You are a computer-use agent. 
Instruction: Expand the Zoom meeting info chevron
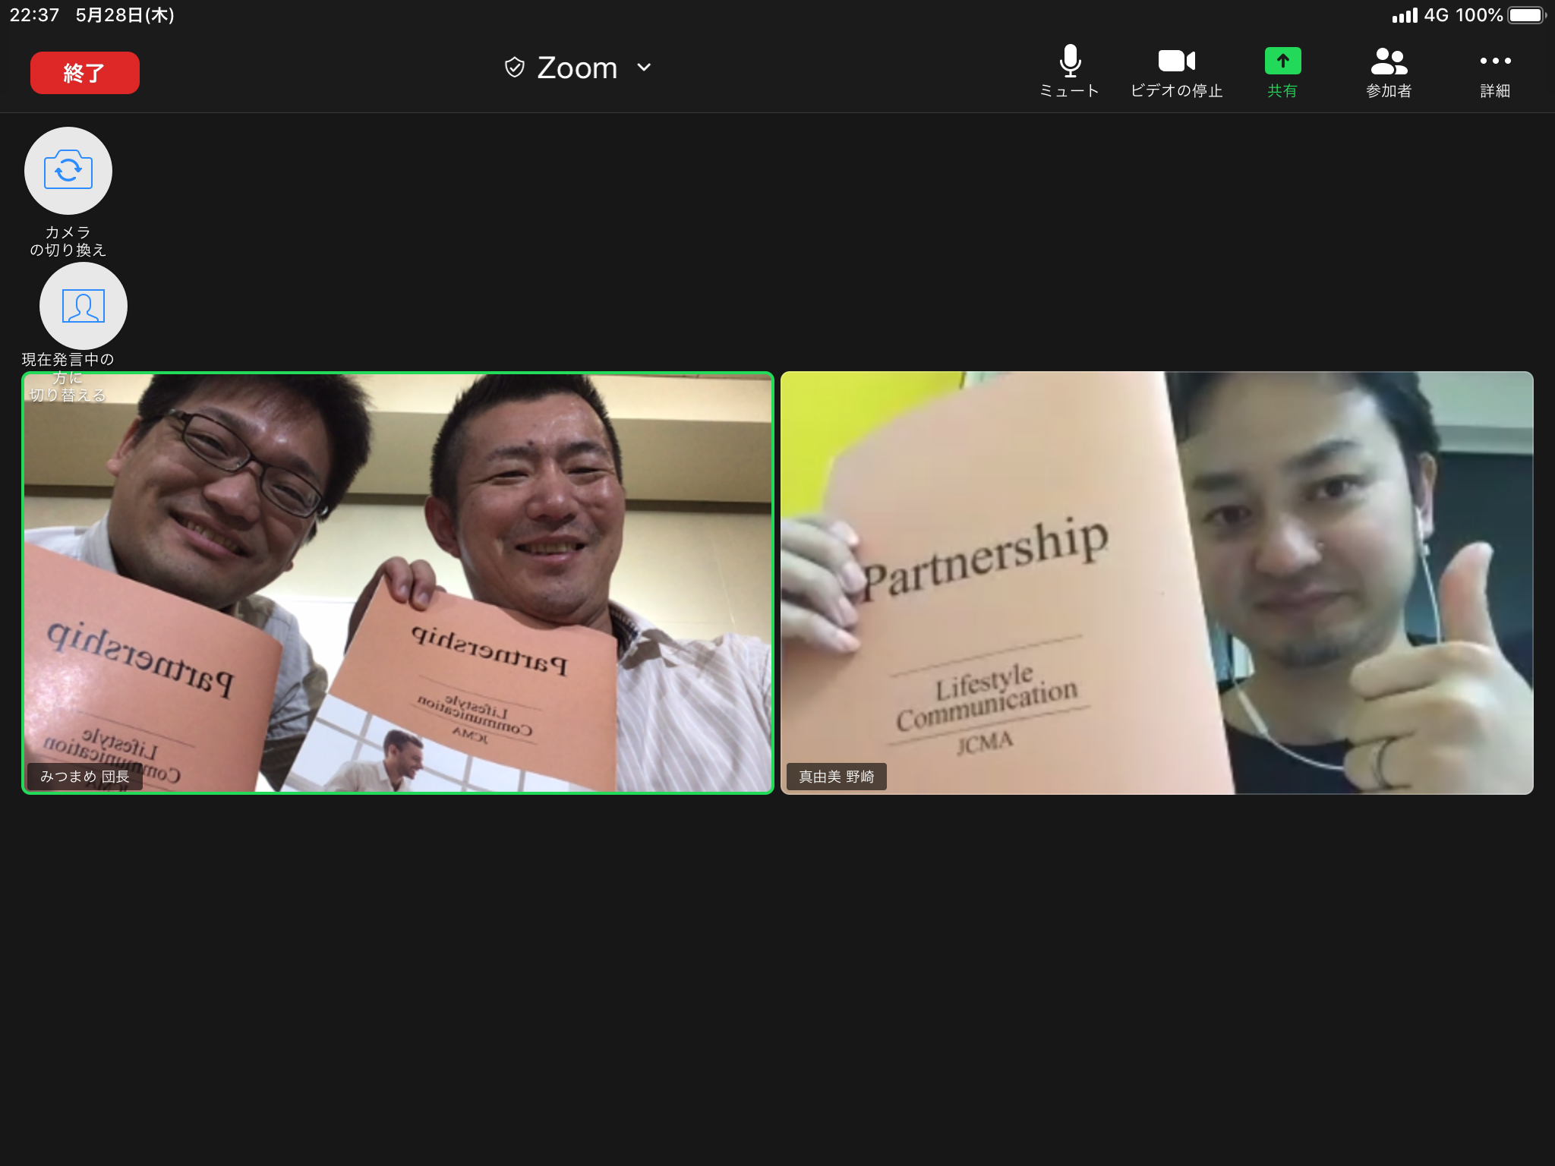coord(644,68)
